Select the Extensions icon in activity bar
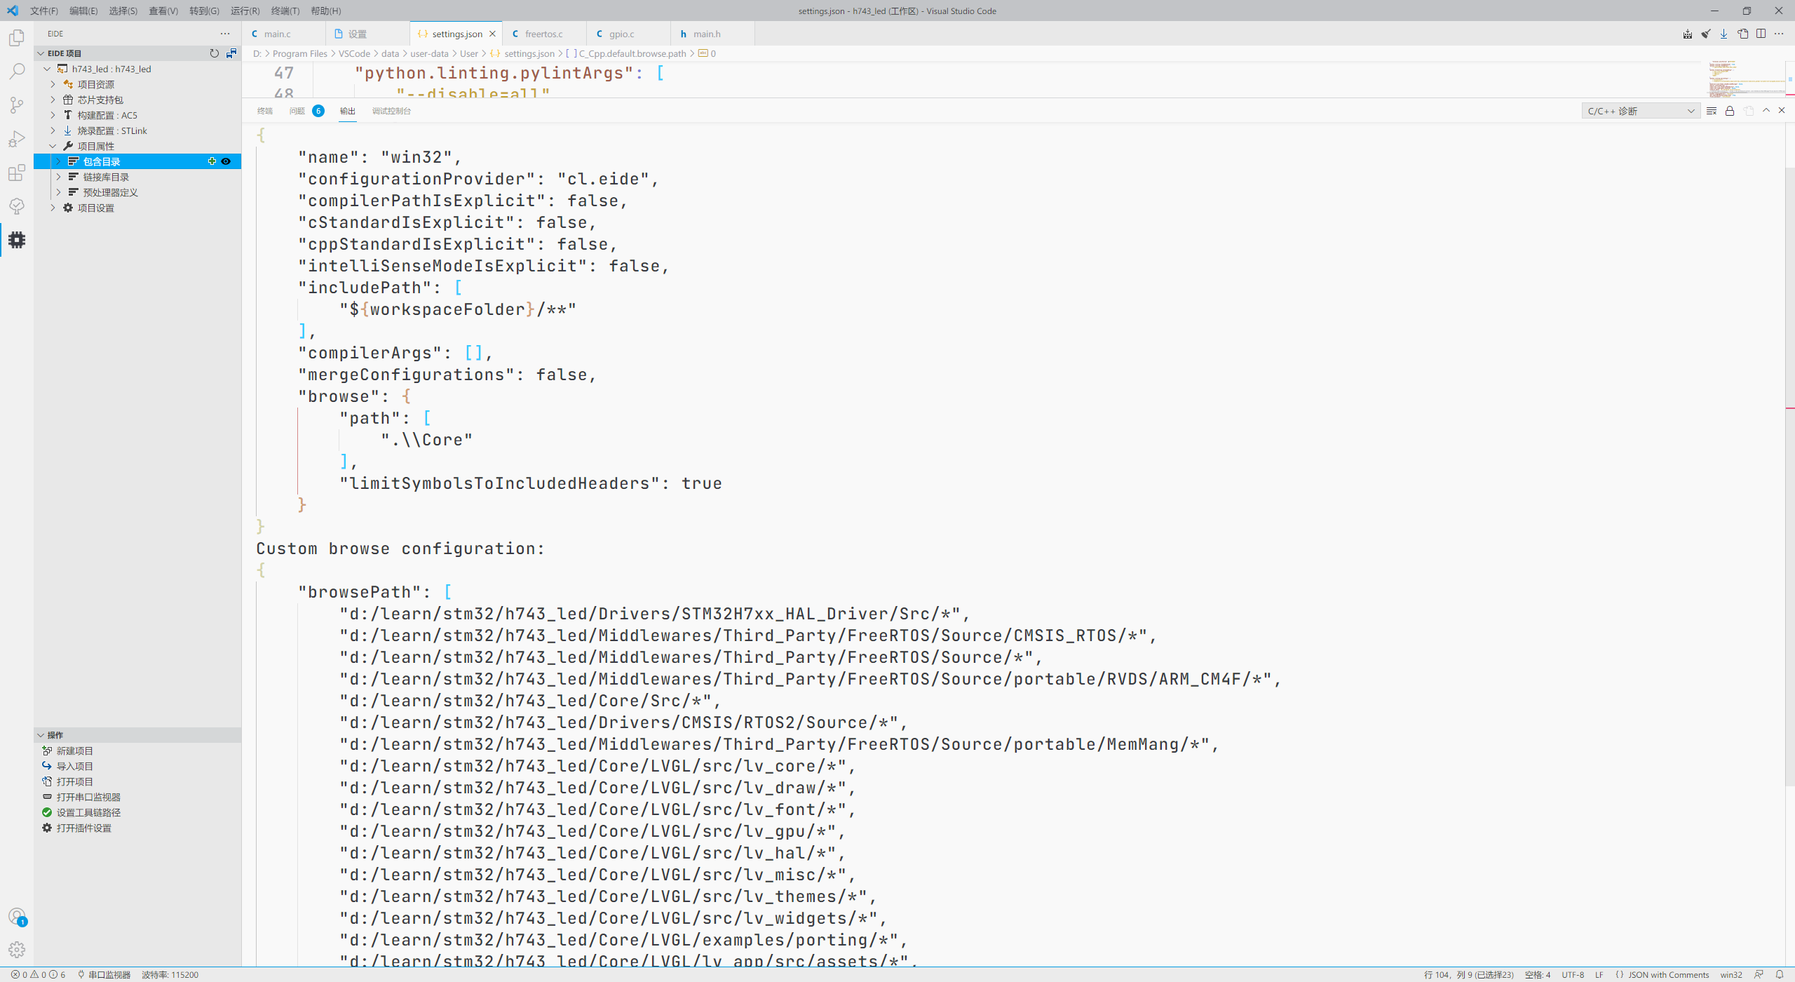The height and width of the screenshot is (982, 1795). [x=16, y=173]
